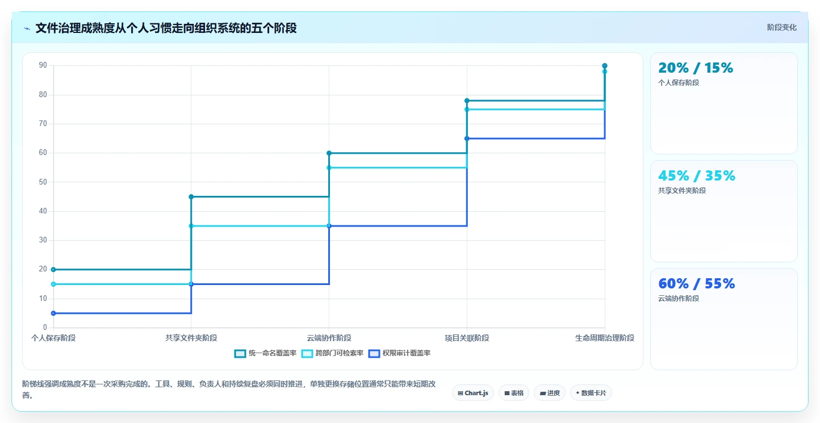Open the 45% / 35% 共享文件夹阶段 card
The height and width of the screenshot is (423, 820).
[x=724, y=211]
